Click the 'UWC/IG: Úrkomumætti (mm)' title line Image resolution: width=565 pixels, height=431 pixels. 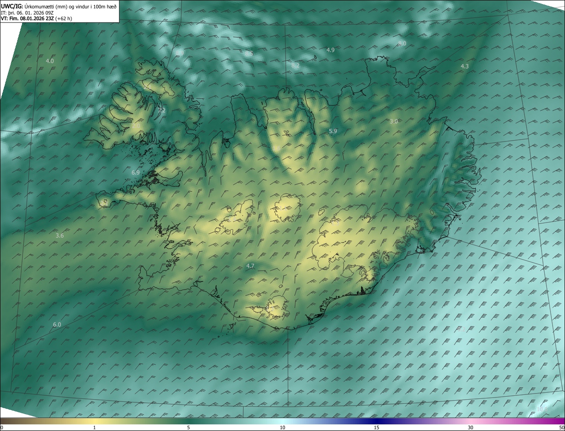pyautogui.click(x=59, y=6)
